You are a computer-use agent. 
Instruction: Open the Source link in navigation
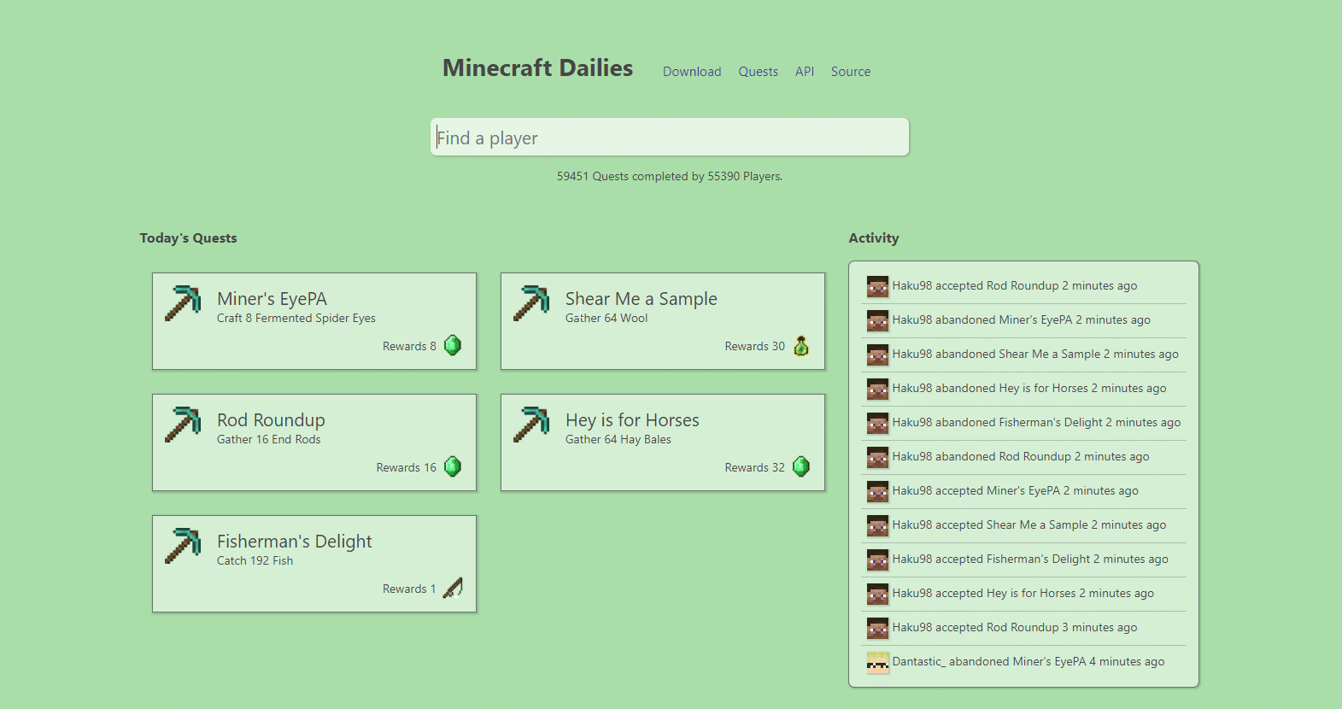click(x=851, y=72)
